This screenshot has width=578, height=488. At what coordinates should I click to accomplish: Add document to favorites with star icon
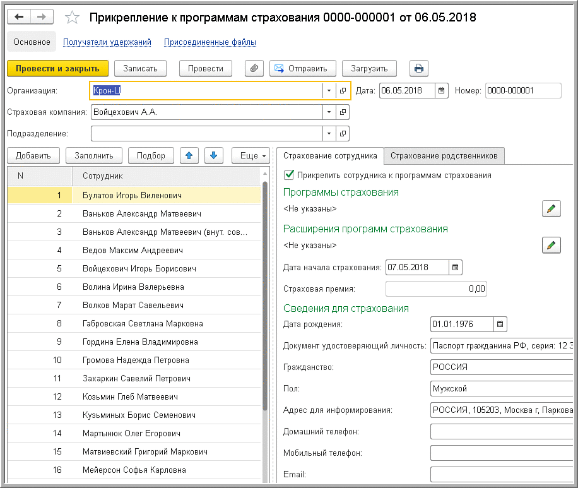pos(72,17)
